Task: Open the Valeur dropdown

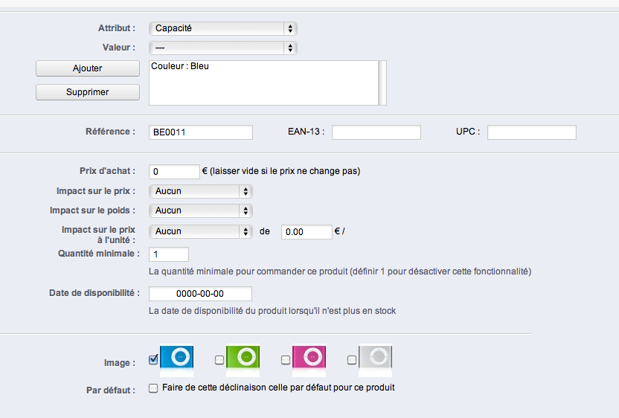Action: tap(223, 48)
